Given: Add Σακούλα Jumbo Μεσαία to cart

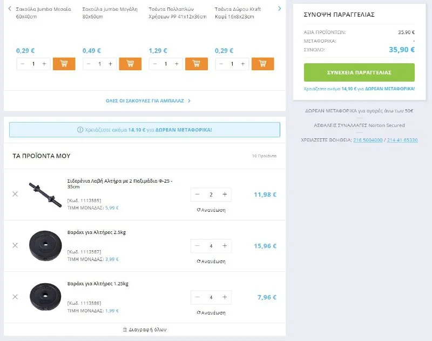Looking at the screenshot, I should [64, 64].
